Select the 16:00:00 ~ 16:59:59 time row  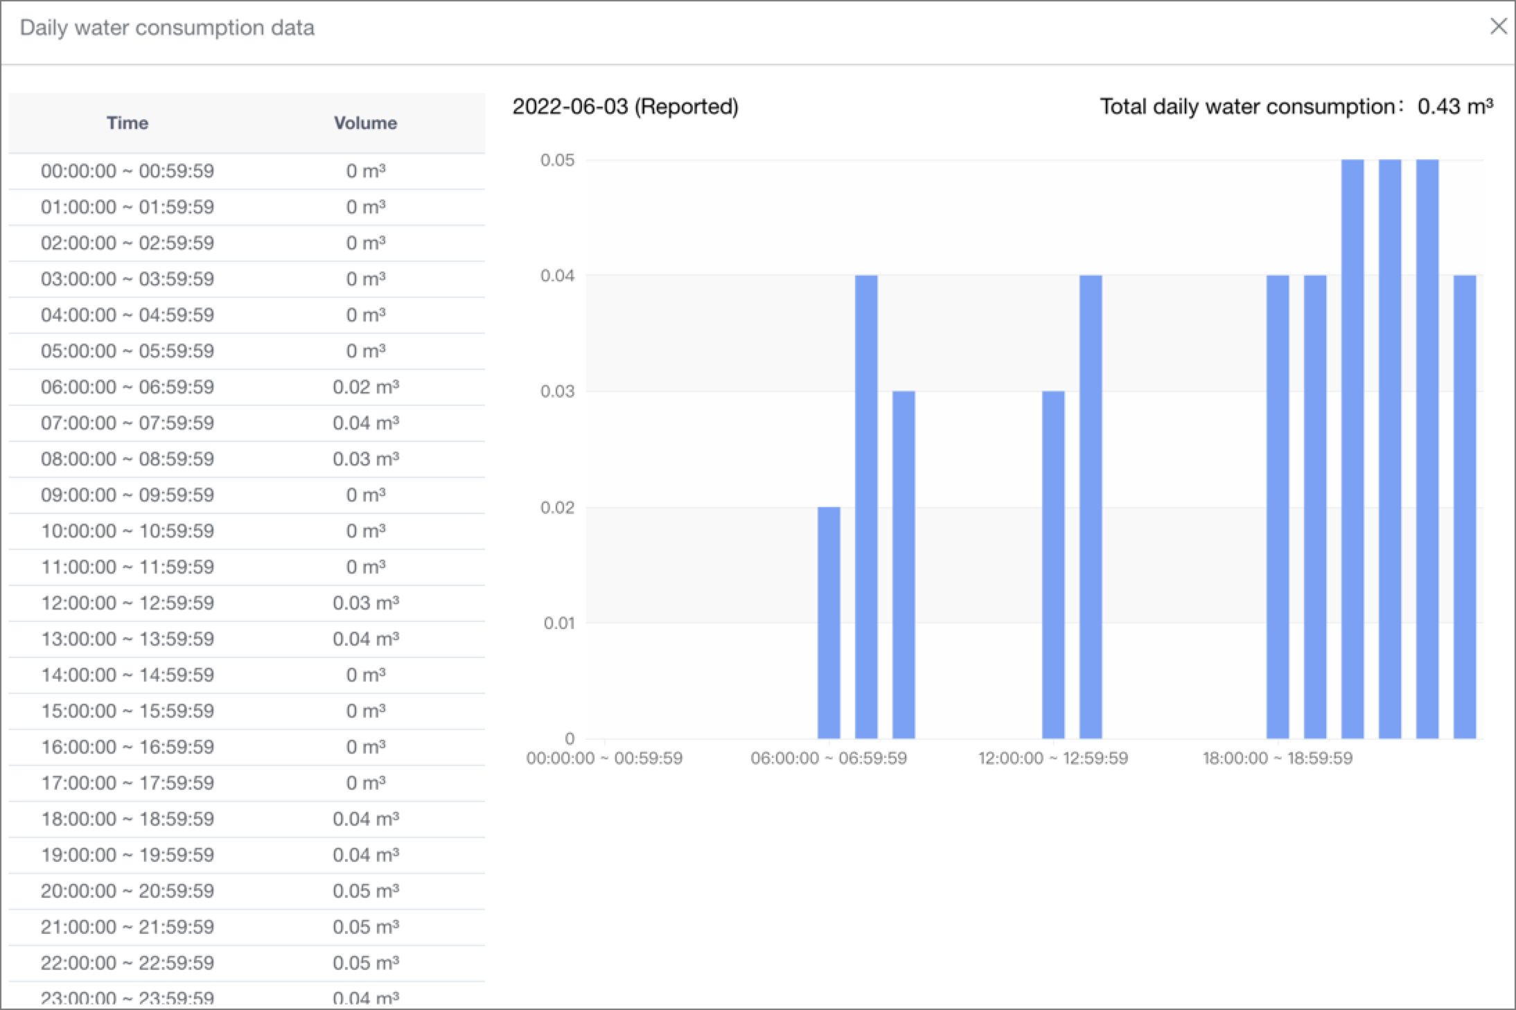click(x=247, y=747)
